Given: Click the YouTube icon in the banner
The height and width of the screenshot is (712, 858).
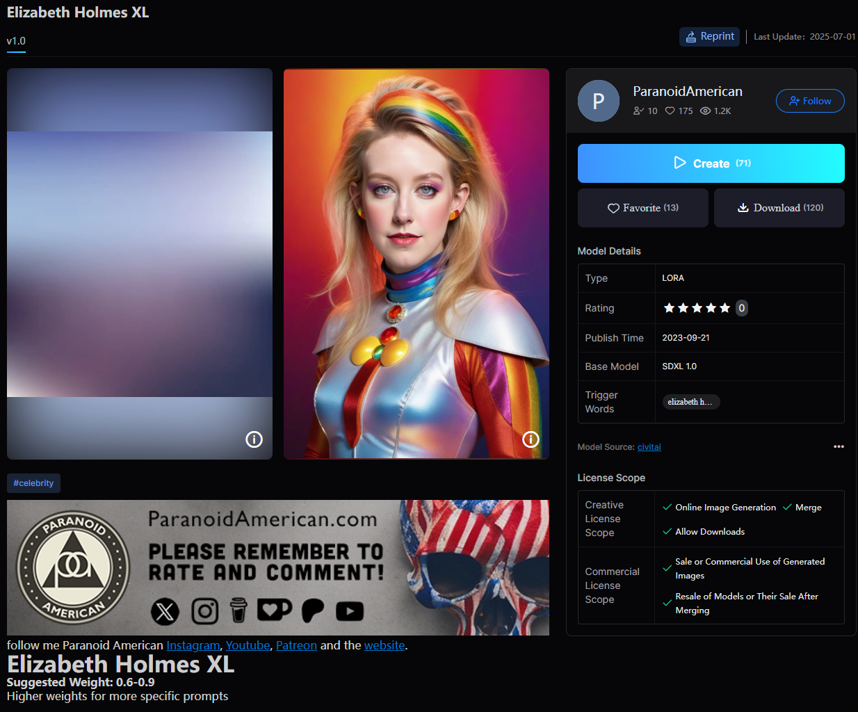Looking at the screenshot, I should click(350, 611).
